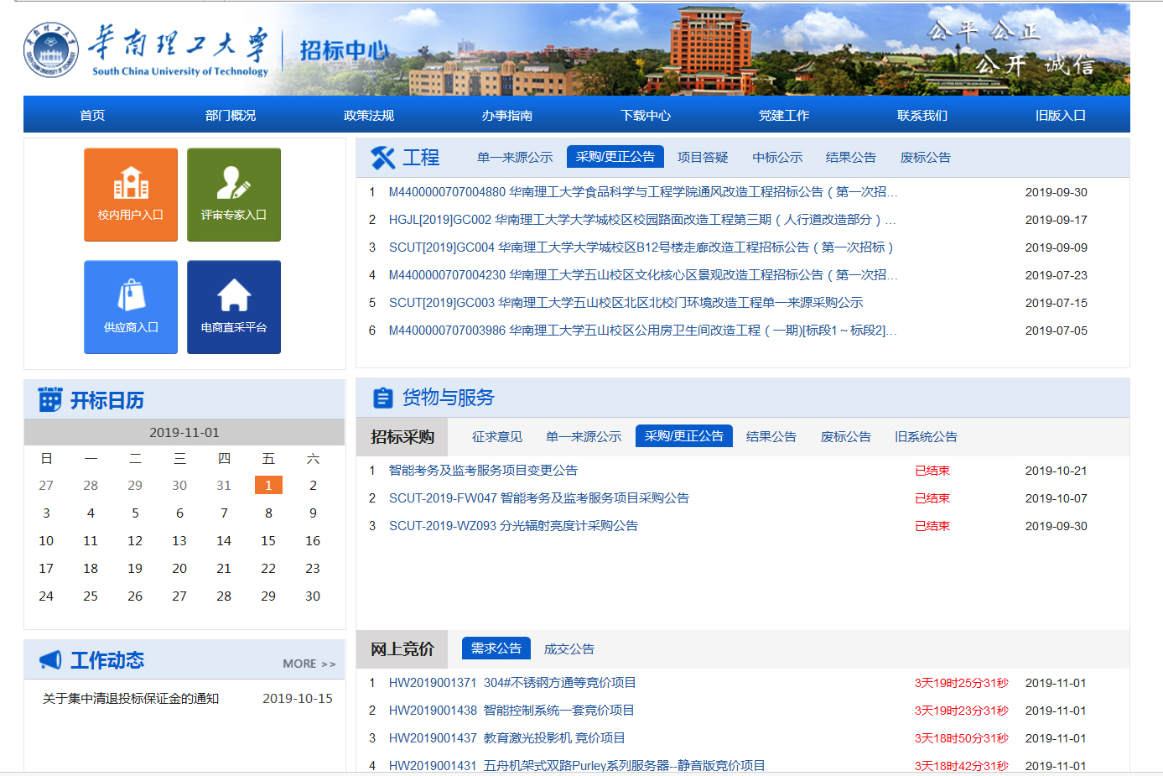This screenshot has height=776, width=1163.
Task: Open the 校内用户入口 orange tile
Action: coord(131,195)
